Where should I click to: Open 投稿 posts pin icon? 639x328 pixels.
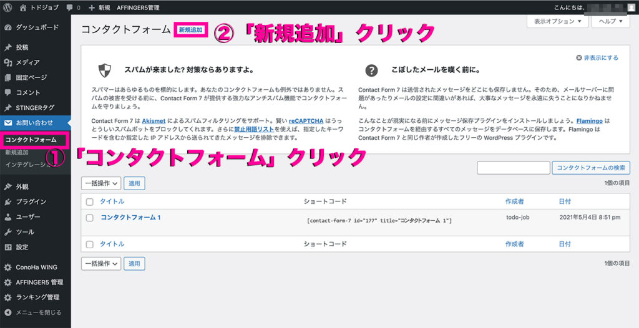coord(7,47)
